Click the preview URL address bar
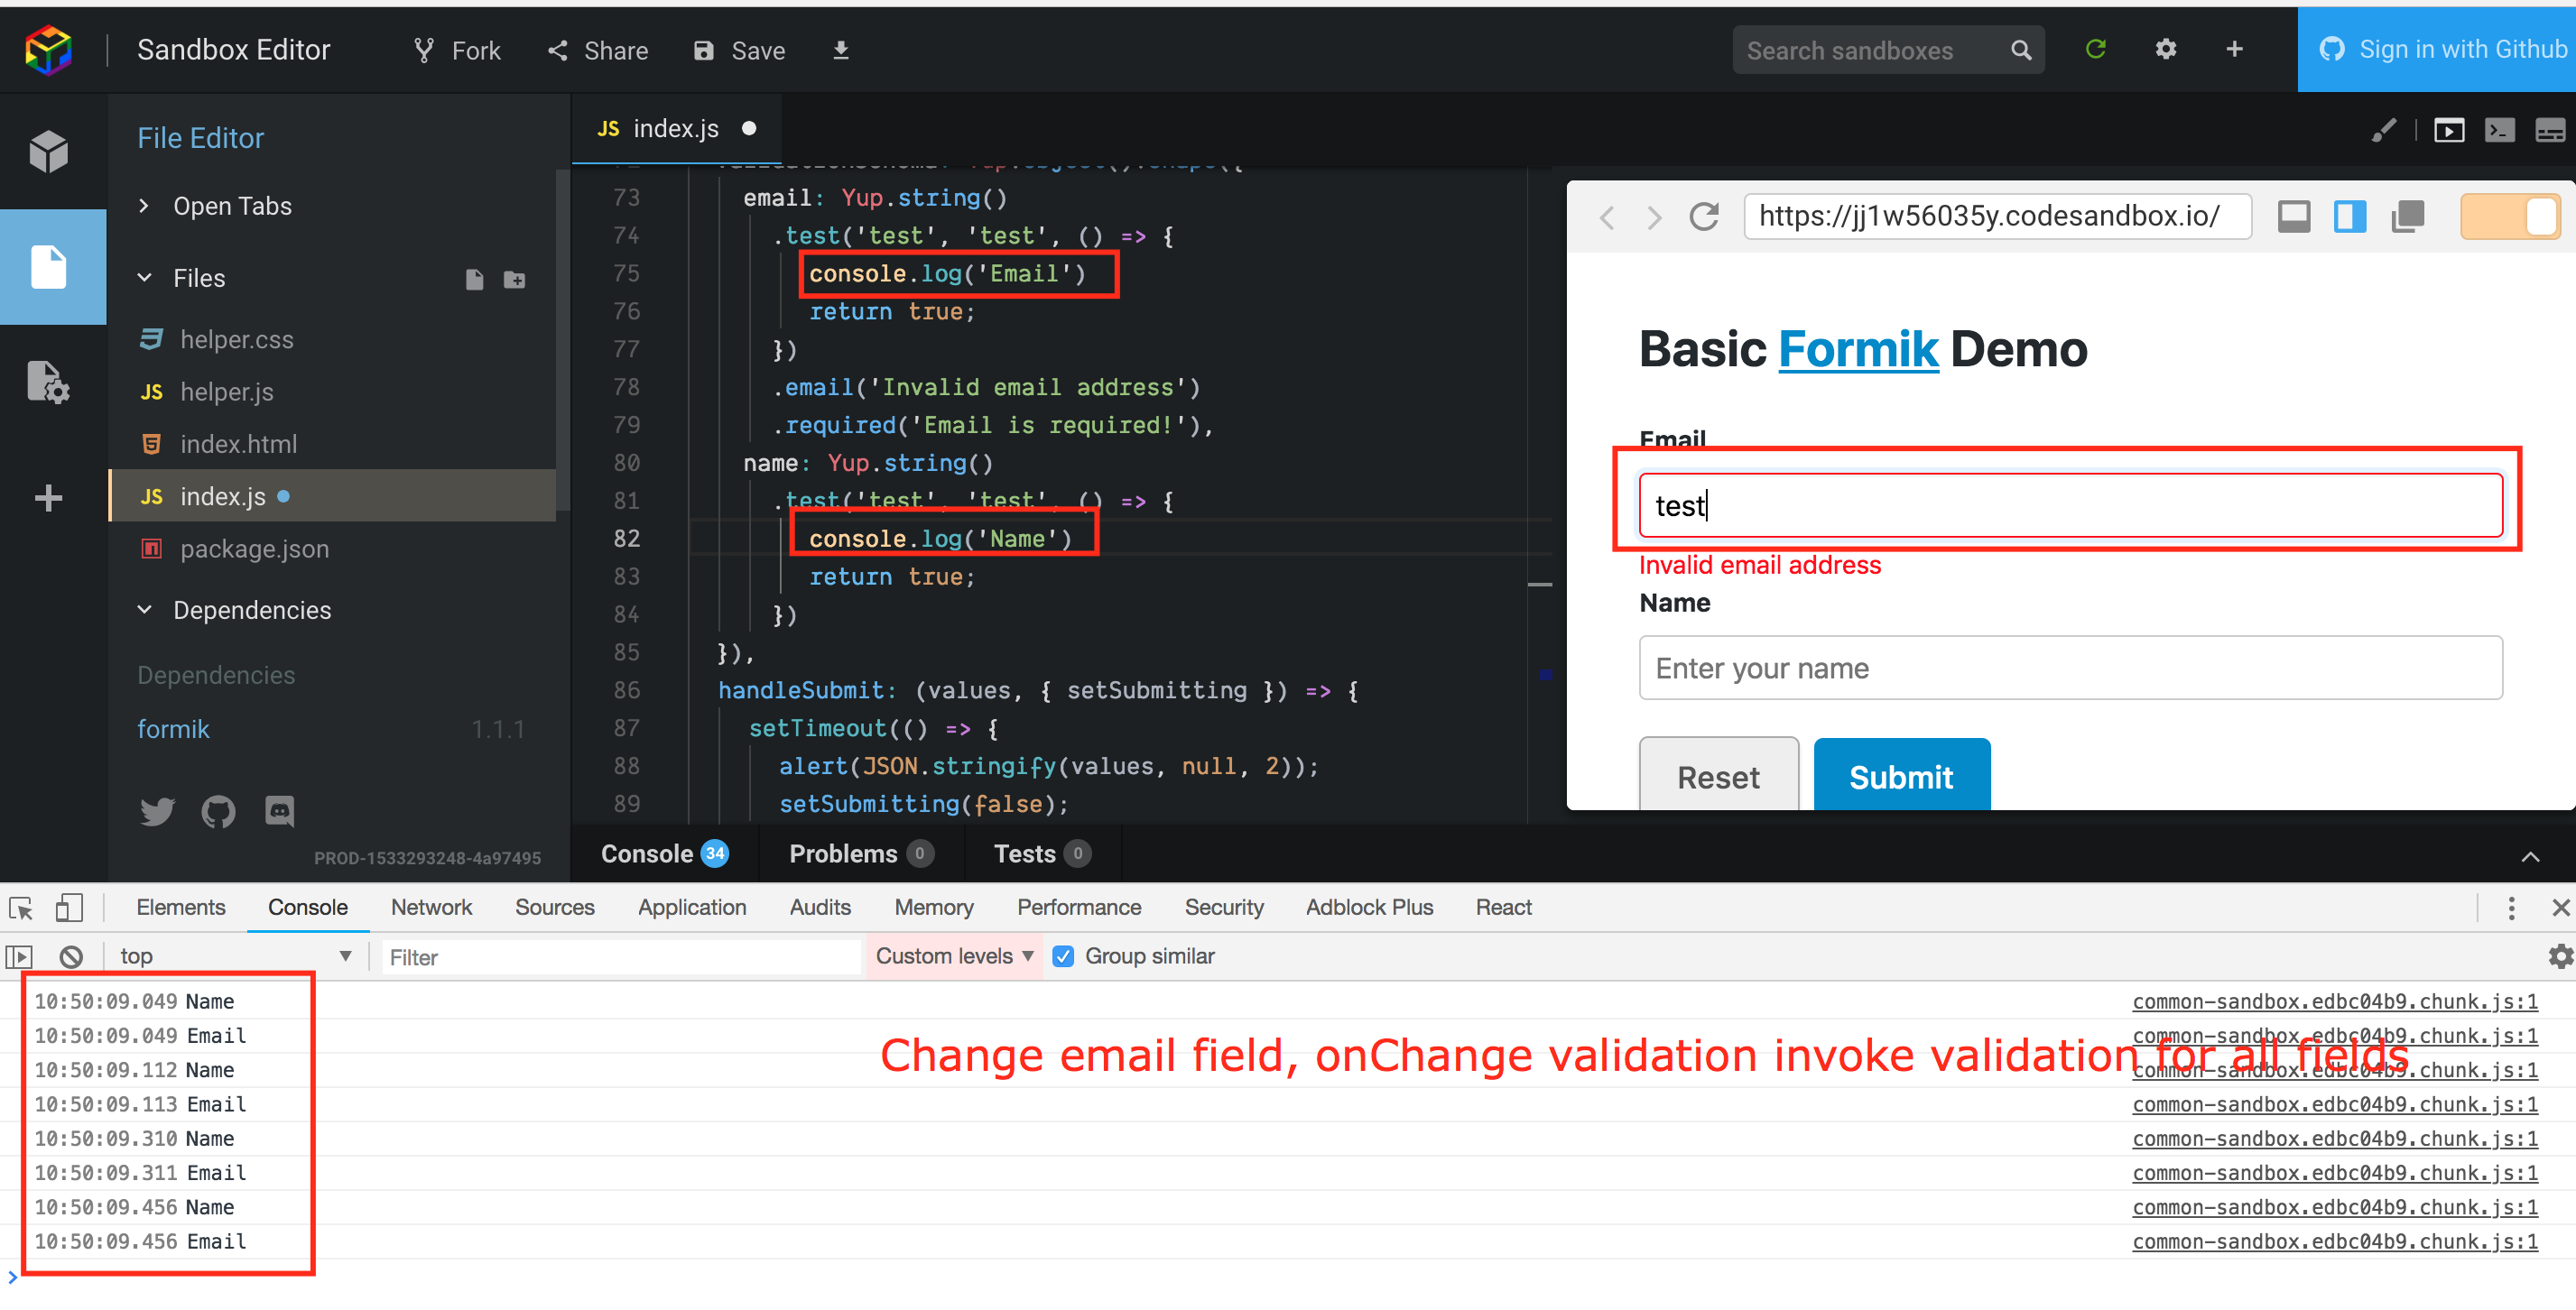Viewport: 2576px width, 1310px height. [1997, 216]
